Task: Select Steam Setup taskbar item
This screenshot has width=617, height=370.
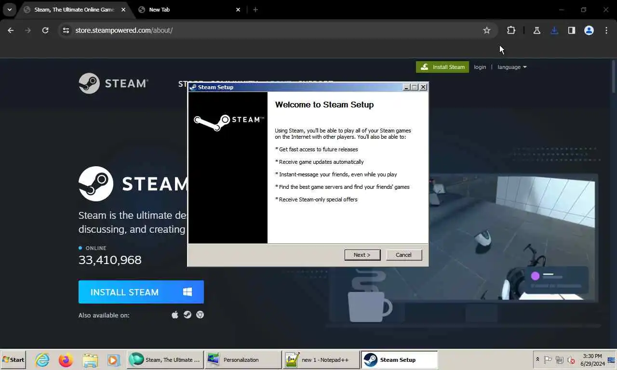Action: tap(399, 360)
